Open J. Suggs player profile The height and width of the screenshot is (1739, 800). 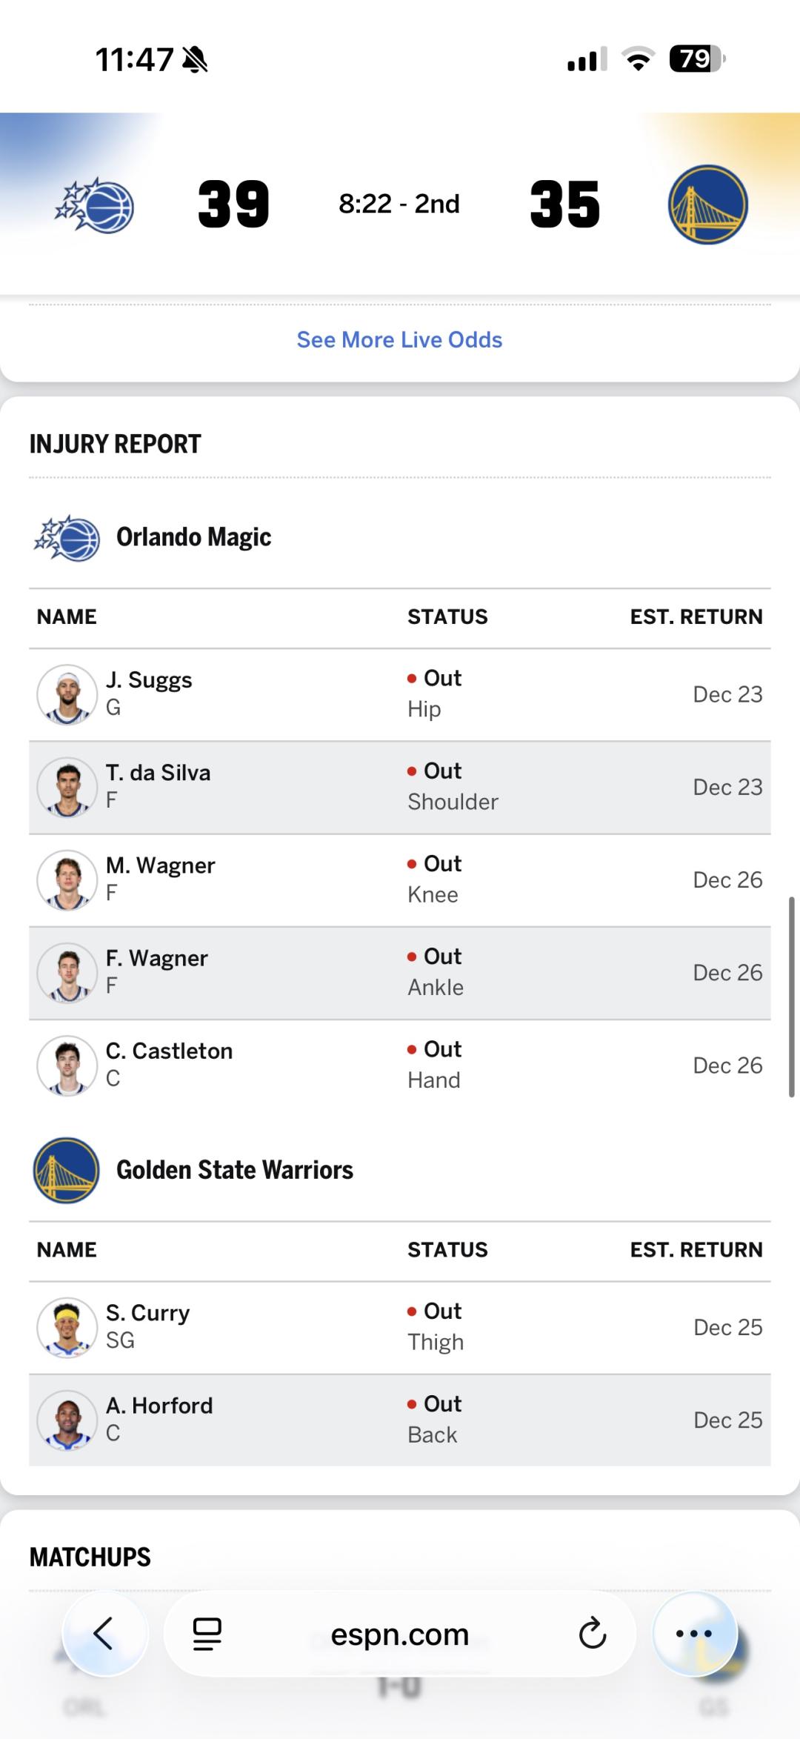tap(149, 680)
